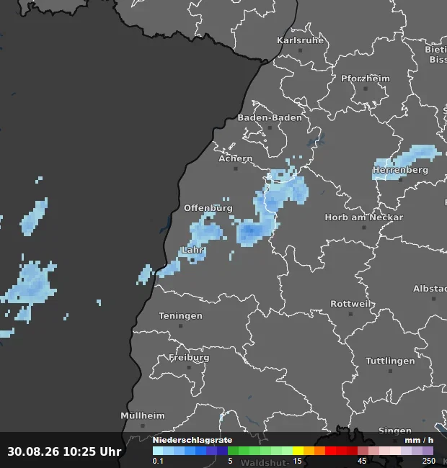The image size is (447, 468).
Task: Select the Achern town label
Action: 236,158
